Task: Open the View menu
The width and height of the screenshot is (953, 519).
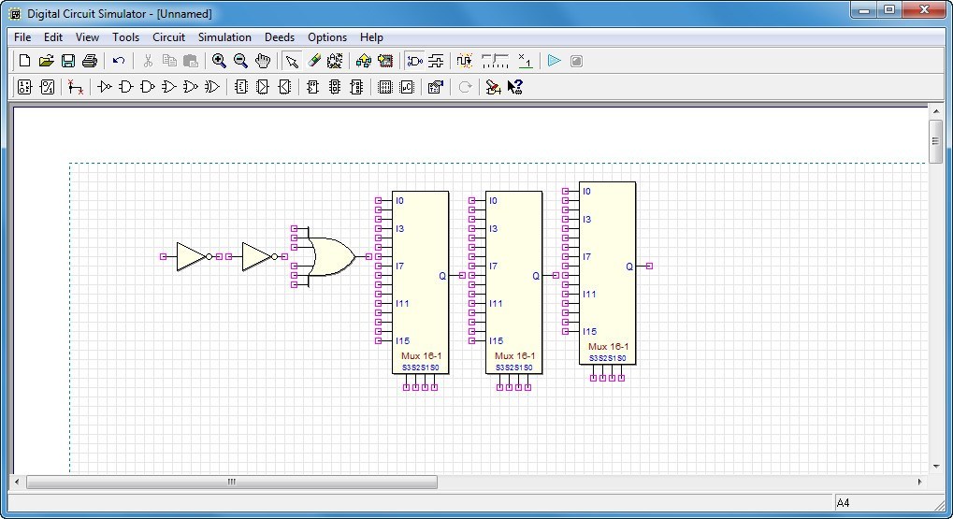Action: point(87,37)
